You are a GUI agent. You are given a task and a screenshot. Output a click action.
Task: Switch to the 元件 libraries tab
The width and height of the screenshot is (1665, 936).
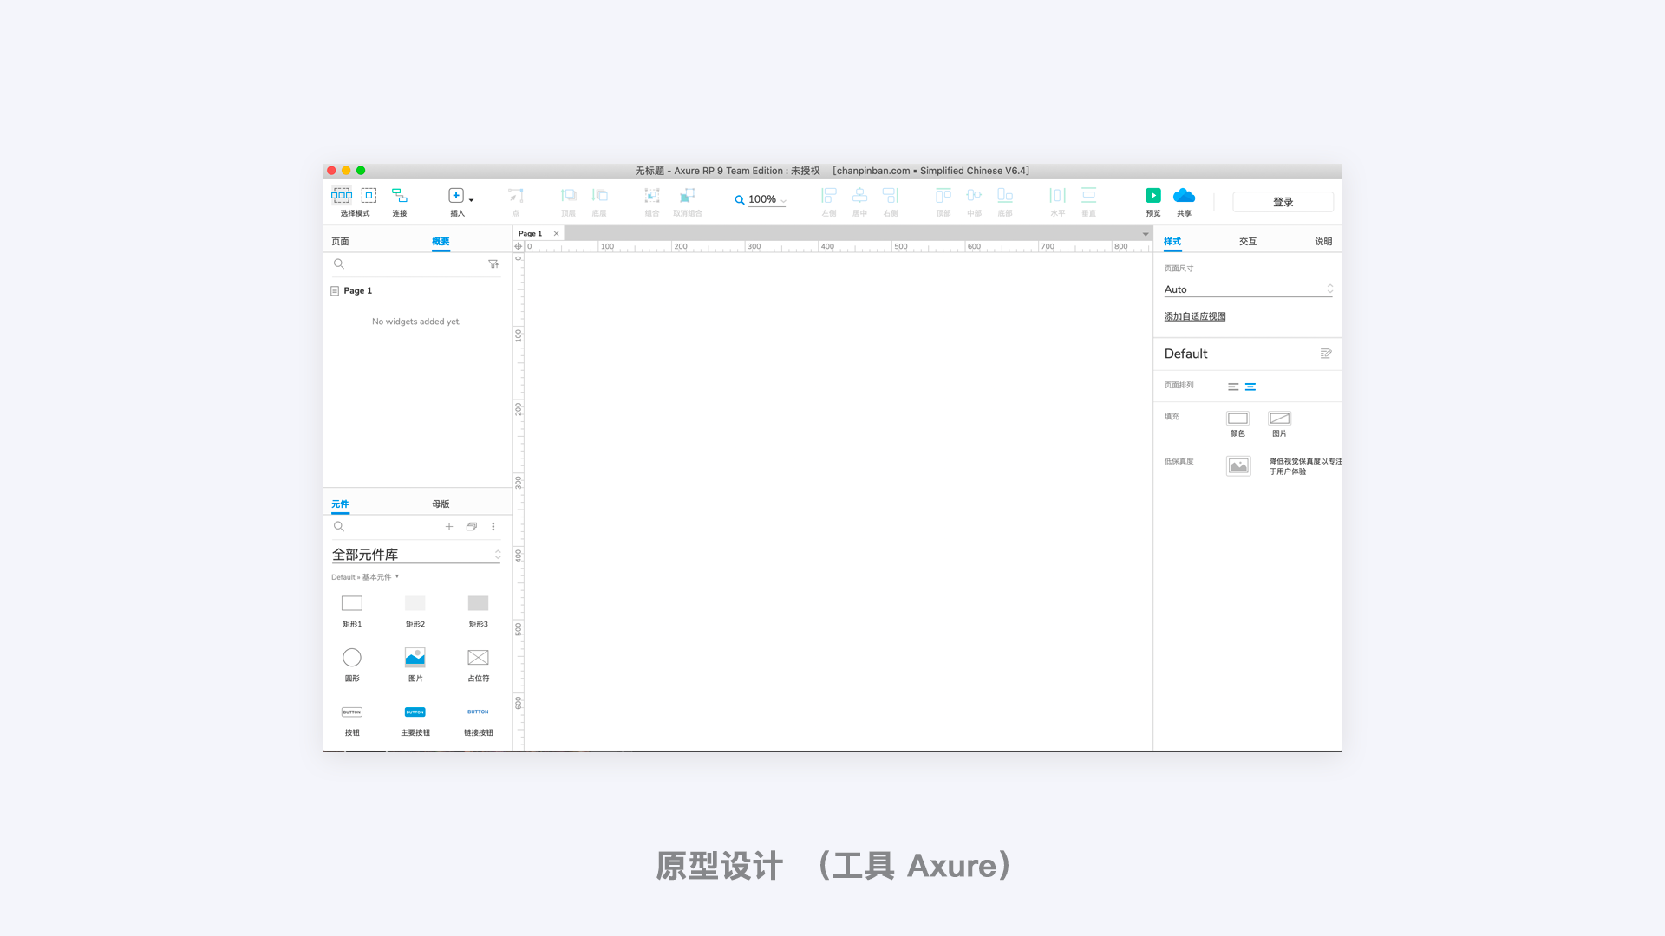click(340, 504)
